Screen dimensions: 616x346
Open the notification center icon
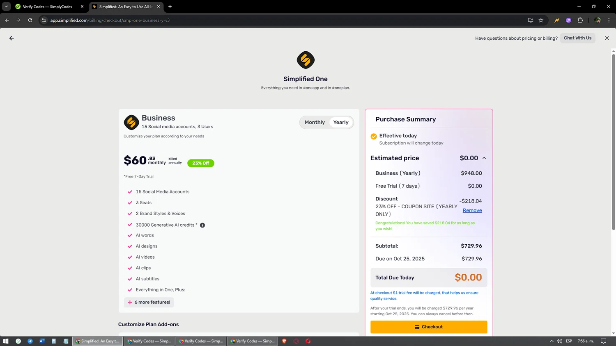pyautogui.click(x=603, y=341)
